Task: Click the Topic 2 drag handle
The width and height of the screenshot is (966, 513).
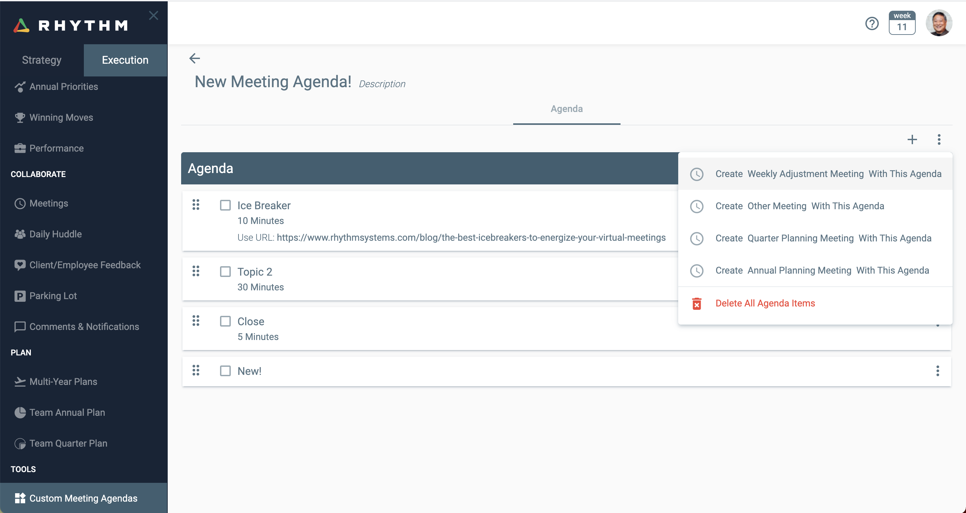Action: (x=196, y=271)
